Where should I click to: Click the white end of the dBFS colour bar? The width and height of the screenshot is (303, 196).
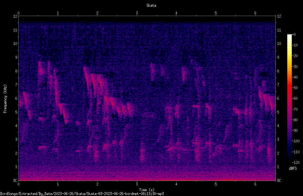pos(289,36)
